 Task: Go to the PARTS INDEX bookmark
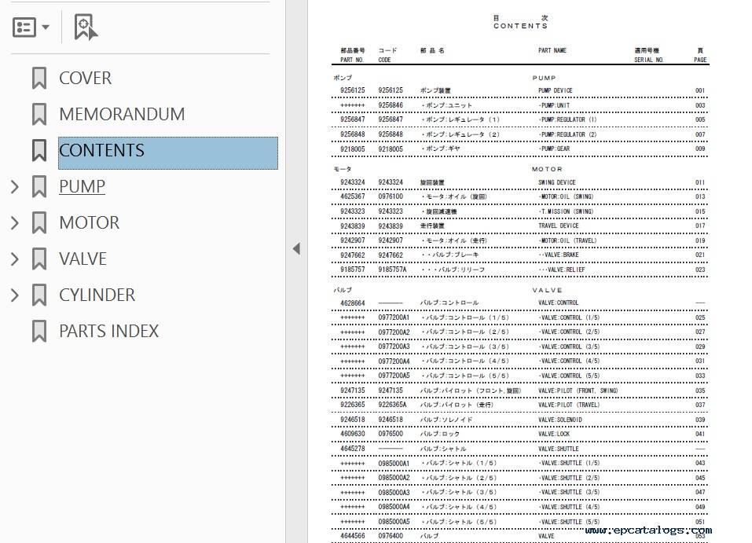tap(109, 331)
